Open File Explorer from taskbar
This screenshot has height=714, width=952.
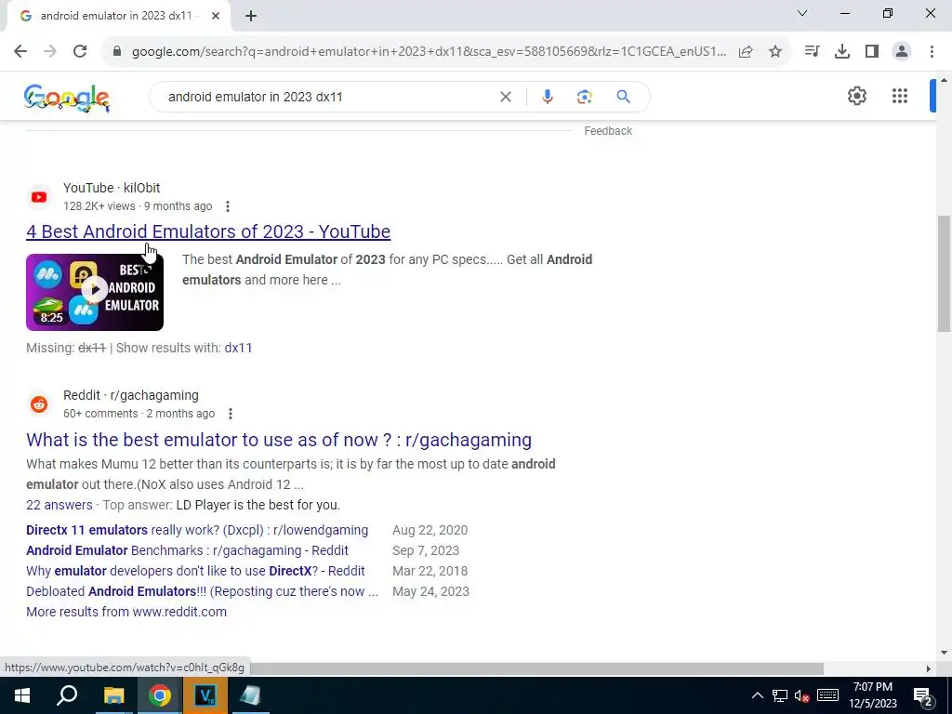pyautogui.click(x=113, y=695)
